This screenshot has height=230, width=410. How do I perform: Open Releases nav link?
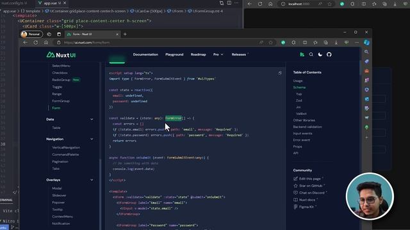pos(240,54)
